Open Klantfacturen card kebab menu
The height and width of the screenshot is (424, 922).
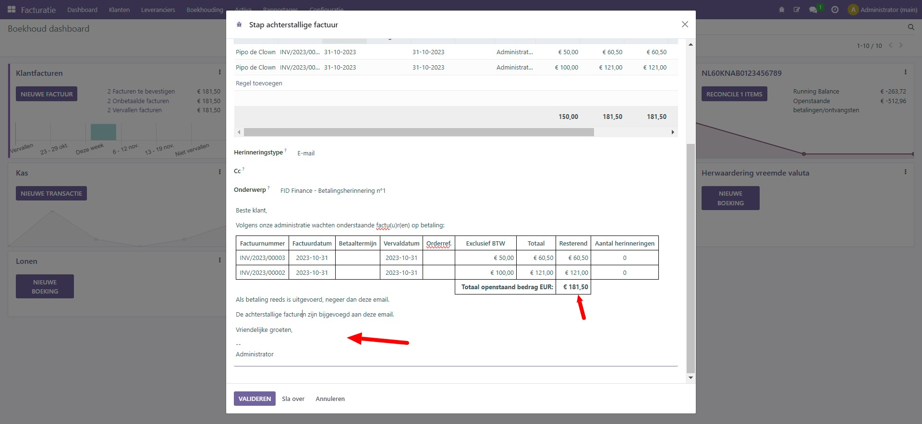pyautogui.click(x=220, y=72)
